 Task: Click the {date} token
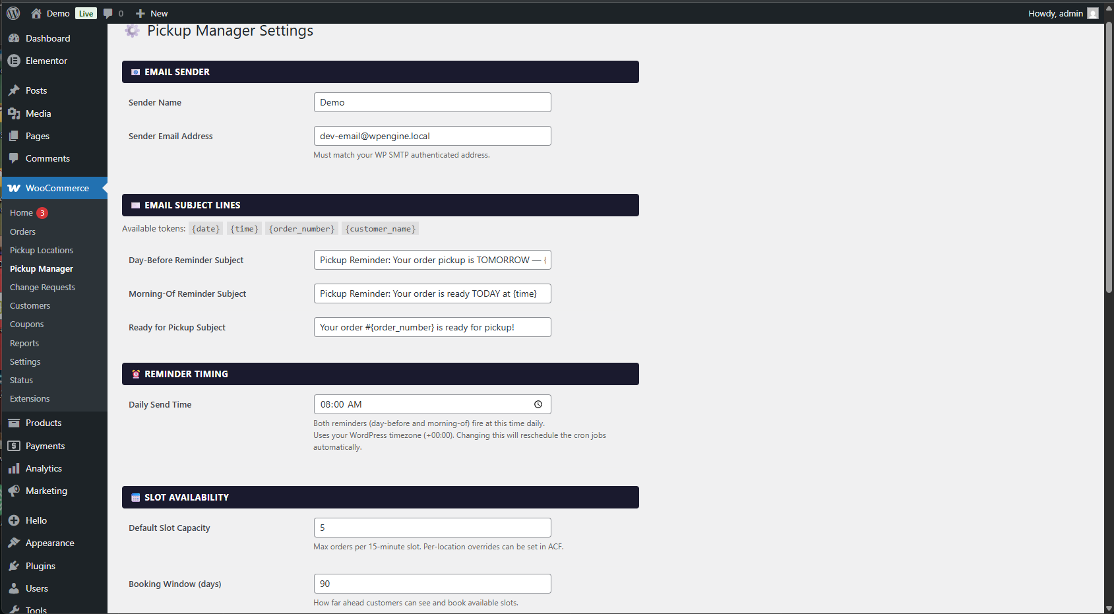click(x=206, y=229)
